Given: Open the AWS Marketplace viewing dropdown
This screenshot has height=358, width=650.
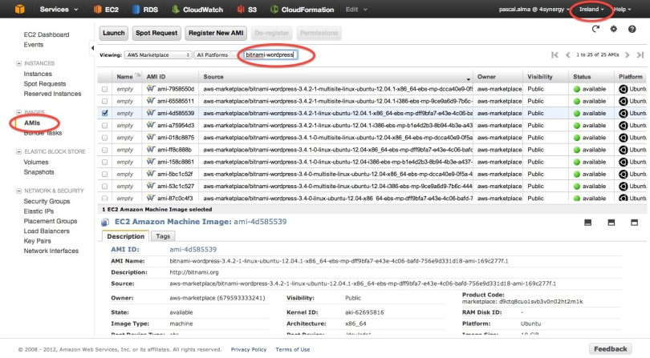Looking at the screenshot, I should pyautogui.click(x=158, y=54).
